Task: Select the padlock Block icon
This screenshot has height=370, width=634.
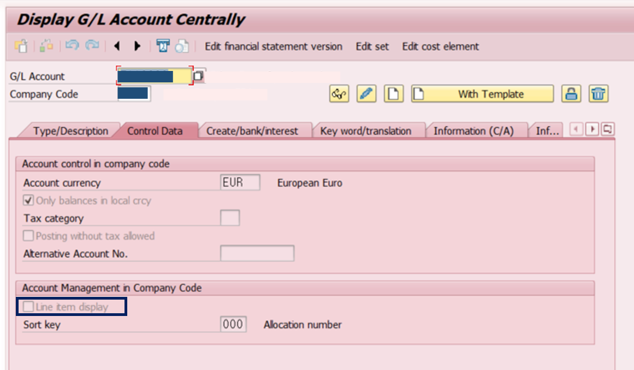Action: click(x=571, y=93)
